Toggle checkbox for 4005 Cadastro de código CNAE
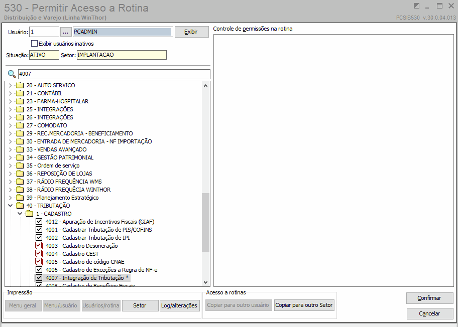 (39, 262)
